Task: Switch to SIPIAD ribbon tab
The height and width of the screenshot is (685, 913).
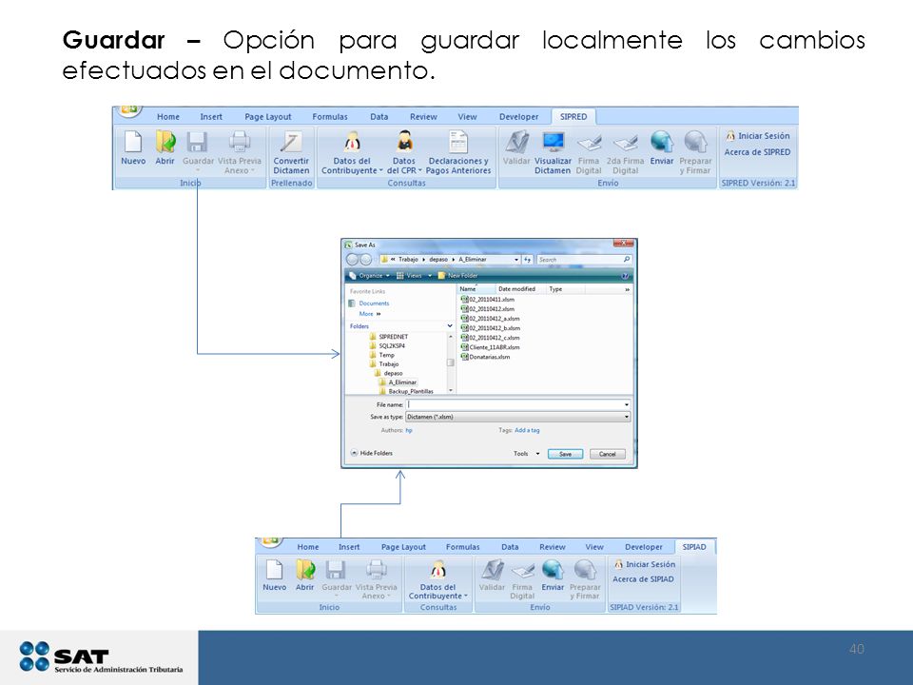Action: click(694, 547)
